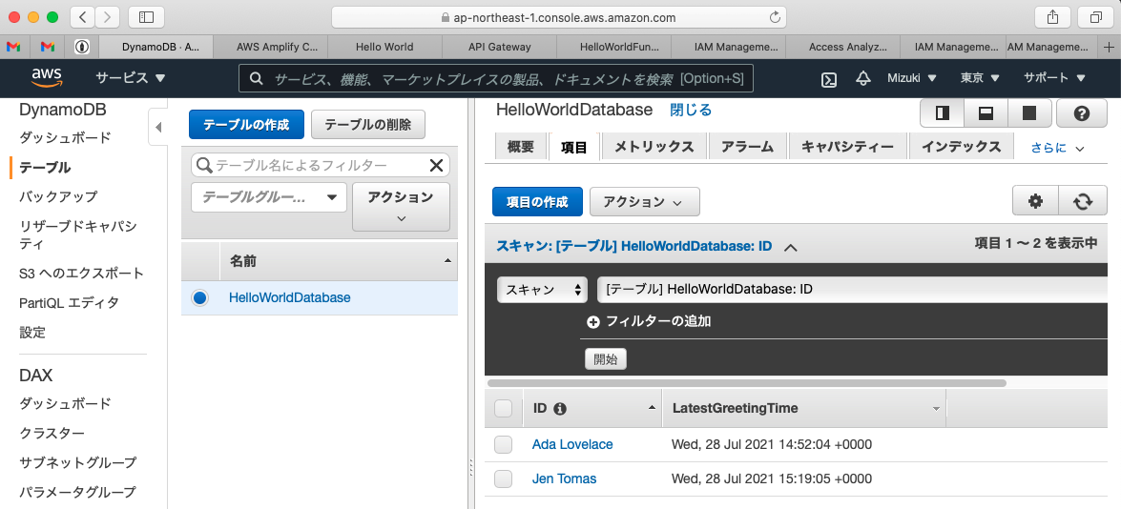The height and width of the screenshot is (509, 1121).
Task: Open the Ada Lovelace item
Action: tap(571, 444)
